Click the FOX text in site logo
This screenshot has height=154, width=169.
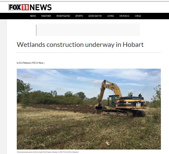pyautogui.click(x=15, y=7)
